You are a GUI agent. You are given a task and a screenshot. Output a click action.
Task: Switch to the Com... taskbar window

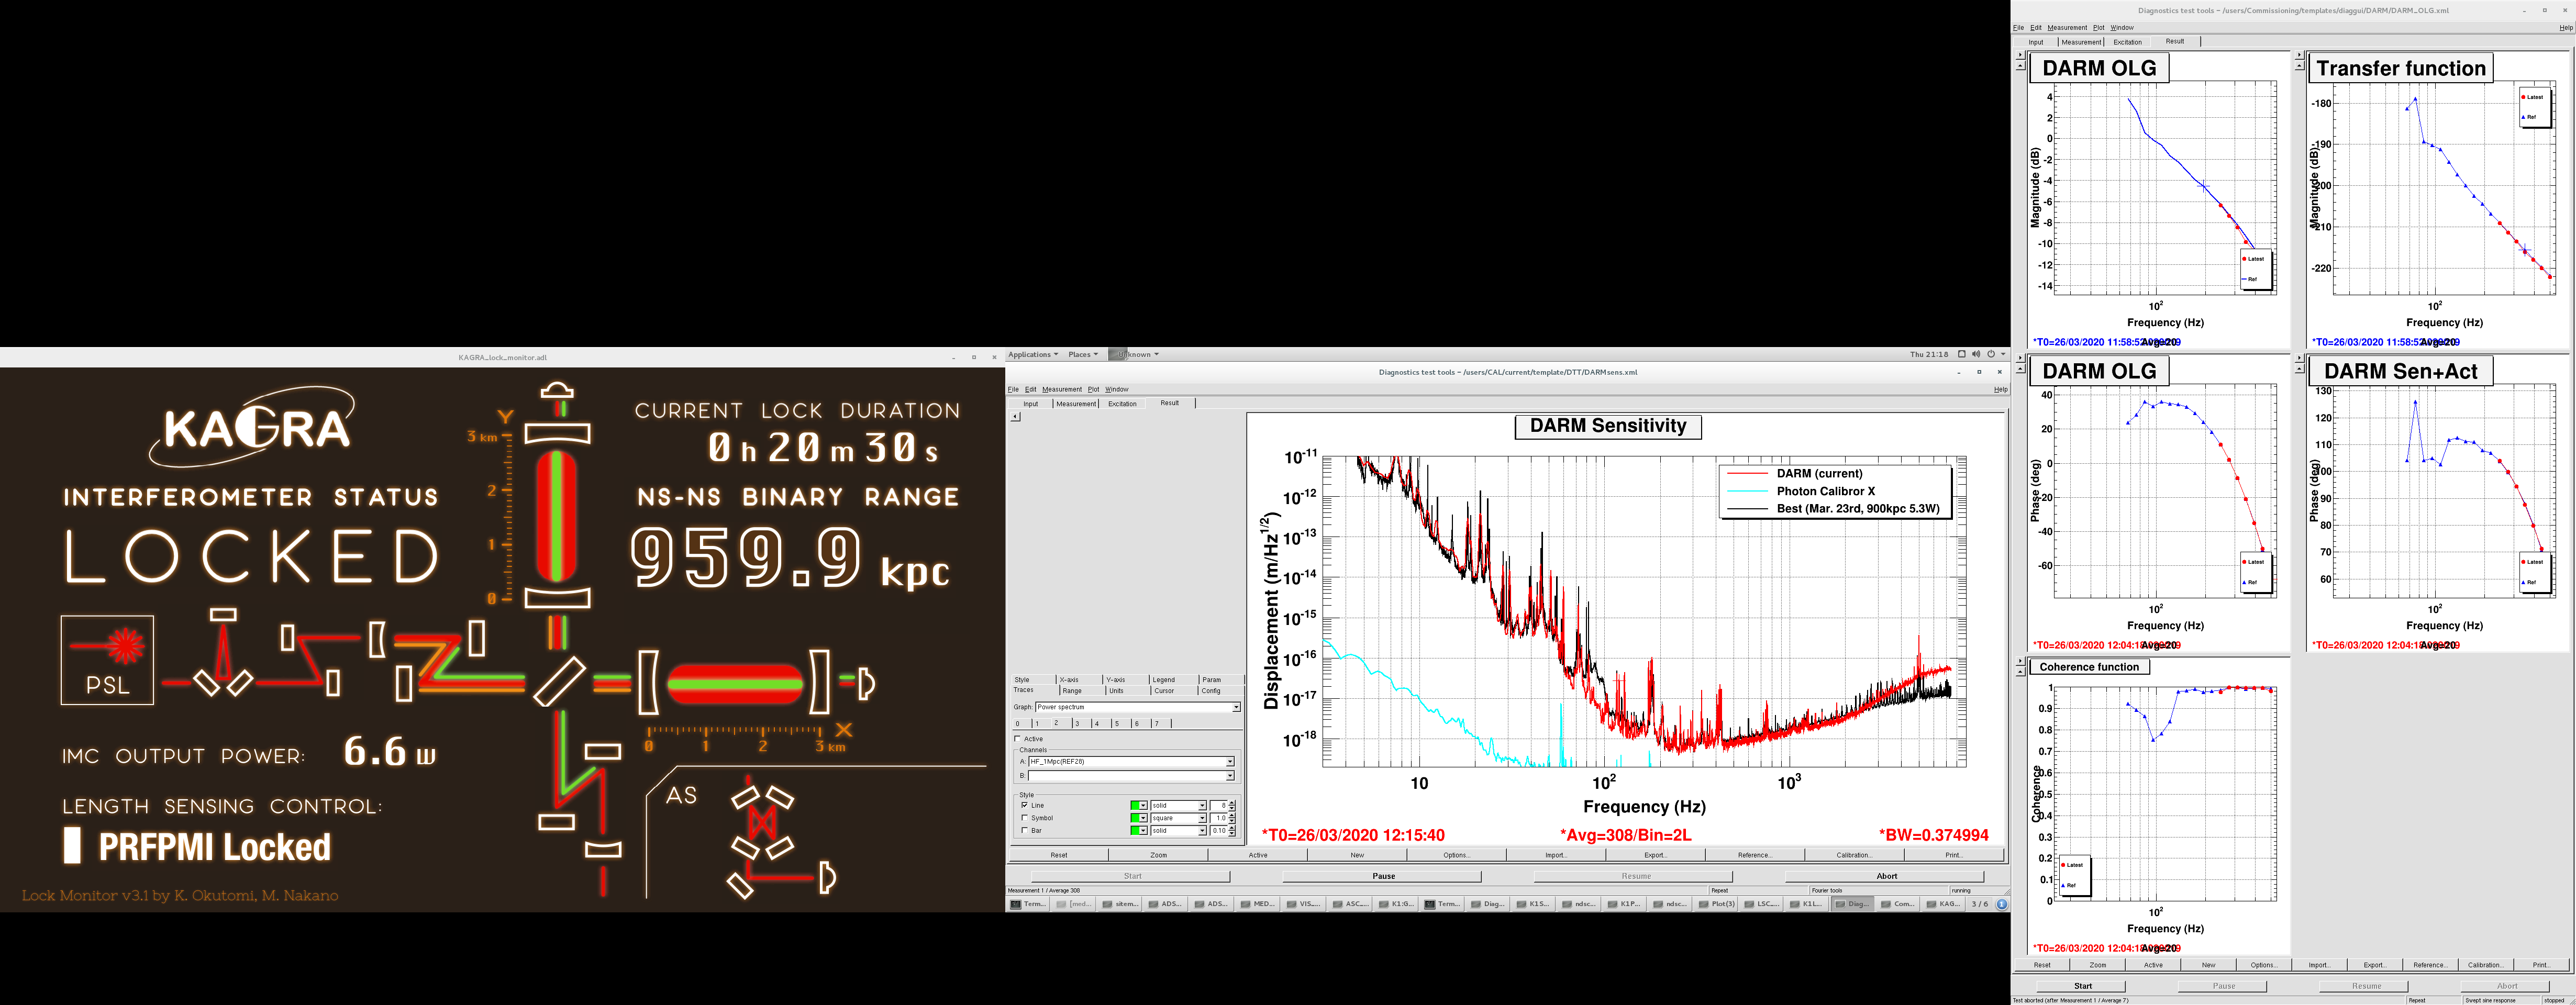[x=1898, y=904]
